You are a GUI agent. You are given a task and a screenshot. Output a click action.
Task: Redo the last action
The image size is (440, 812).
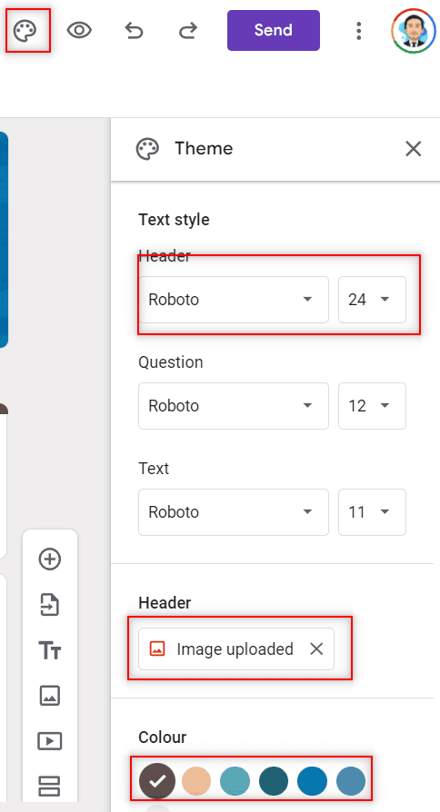(x=188, y=31)
